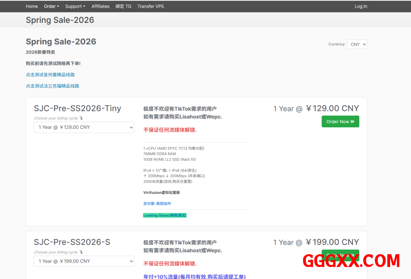
Task: Click the Log In link
Action: (x=361, y=6)
